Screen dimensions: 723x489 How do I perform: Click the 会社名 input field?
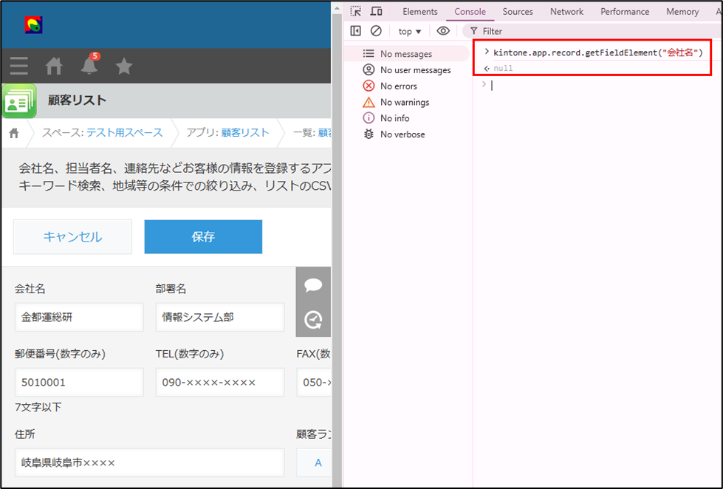point(79,317)
